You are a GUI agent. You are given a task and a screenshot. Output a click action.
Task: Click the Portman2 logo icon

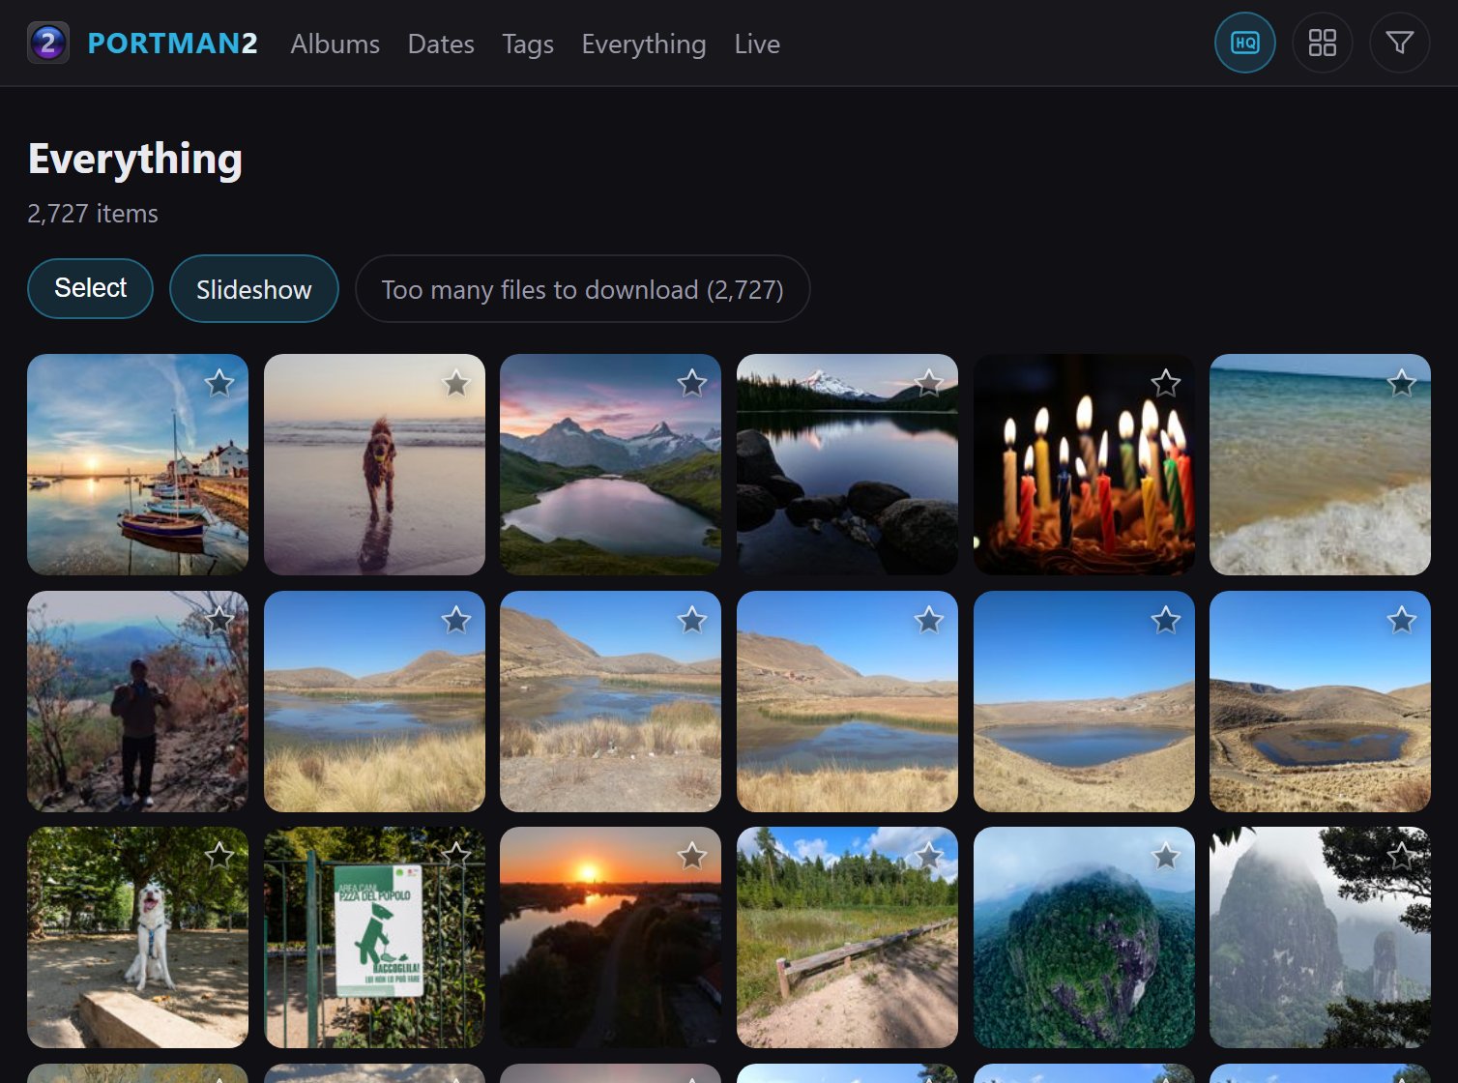pos(48,43)
